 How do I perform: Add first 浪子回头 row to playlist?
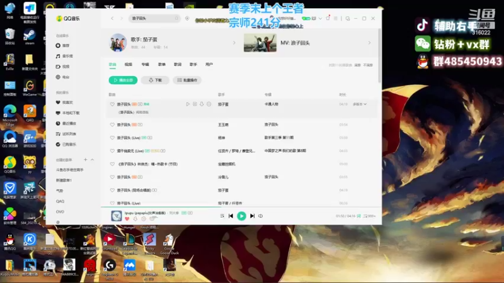[195, 104]
